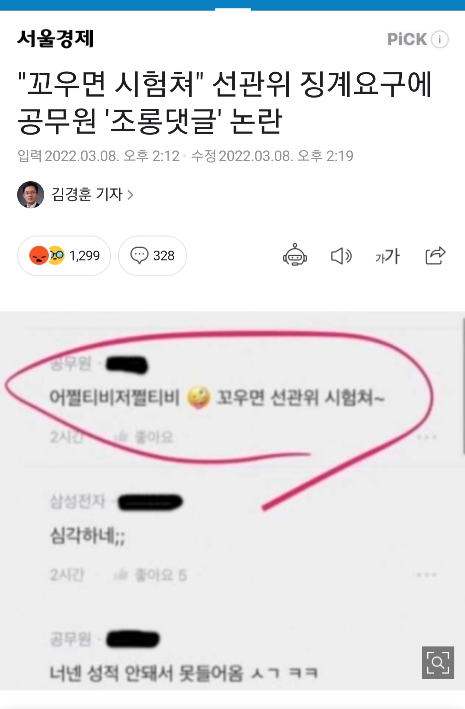The image size is (465, 709).
Task: Open the article's comment screenshot image
Action: click(232, 501)
